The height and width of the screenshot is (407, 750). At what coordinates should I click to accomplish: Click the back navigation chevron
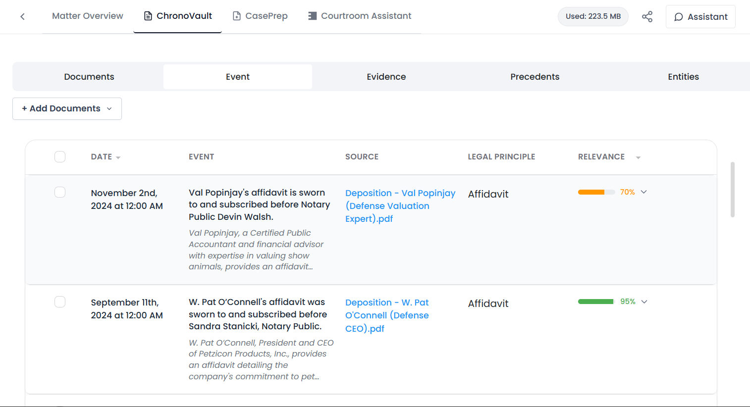pos(22,16)
